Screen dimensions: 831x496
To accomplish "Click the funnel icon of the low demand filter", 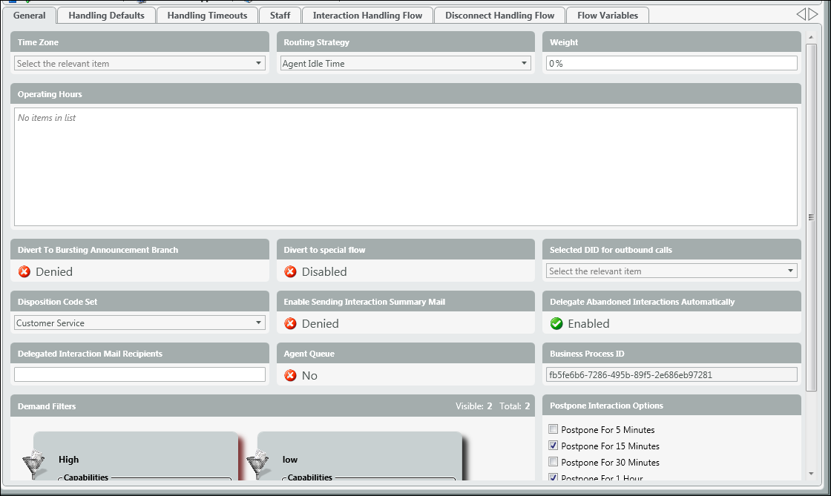I will pos(257,464).
